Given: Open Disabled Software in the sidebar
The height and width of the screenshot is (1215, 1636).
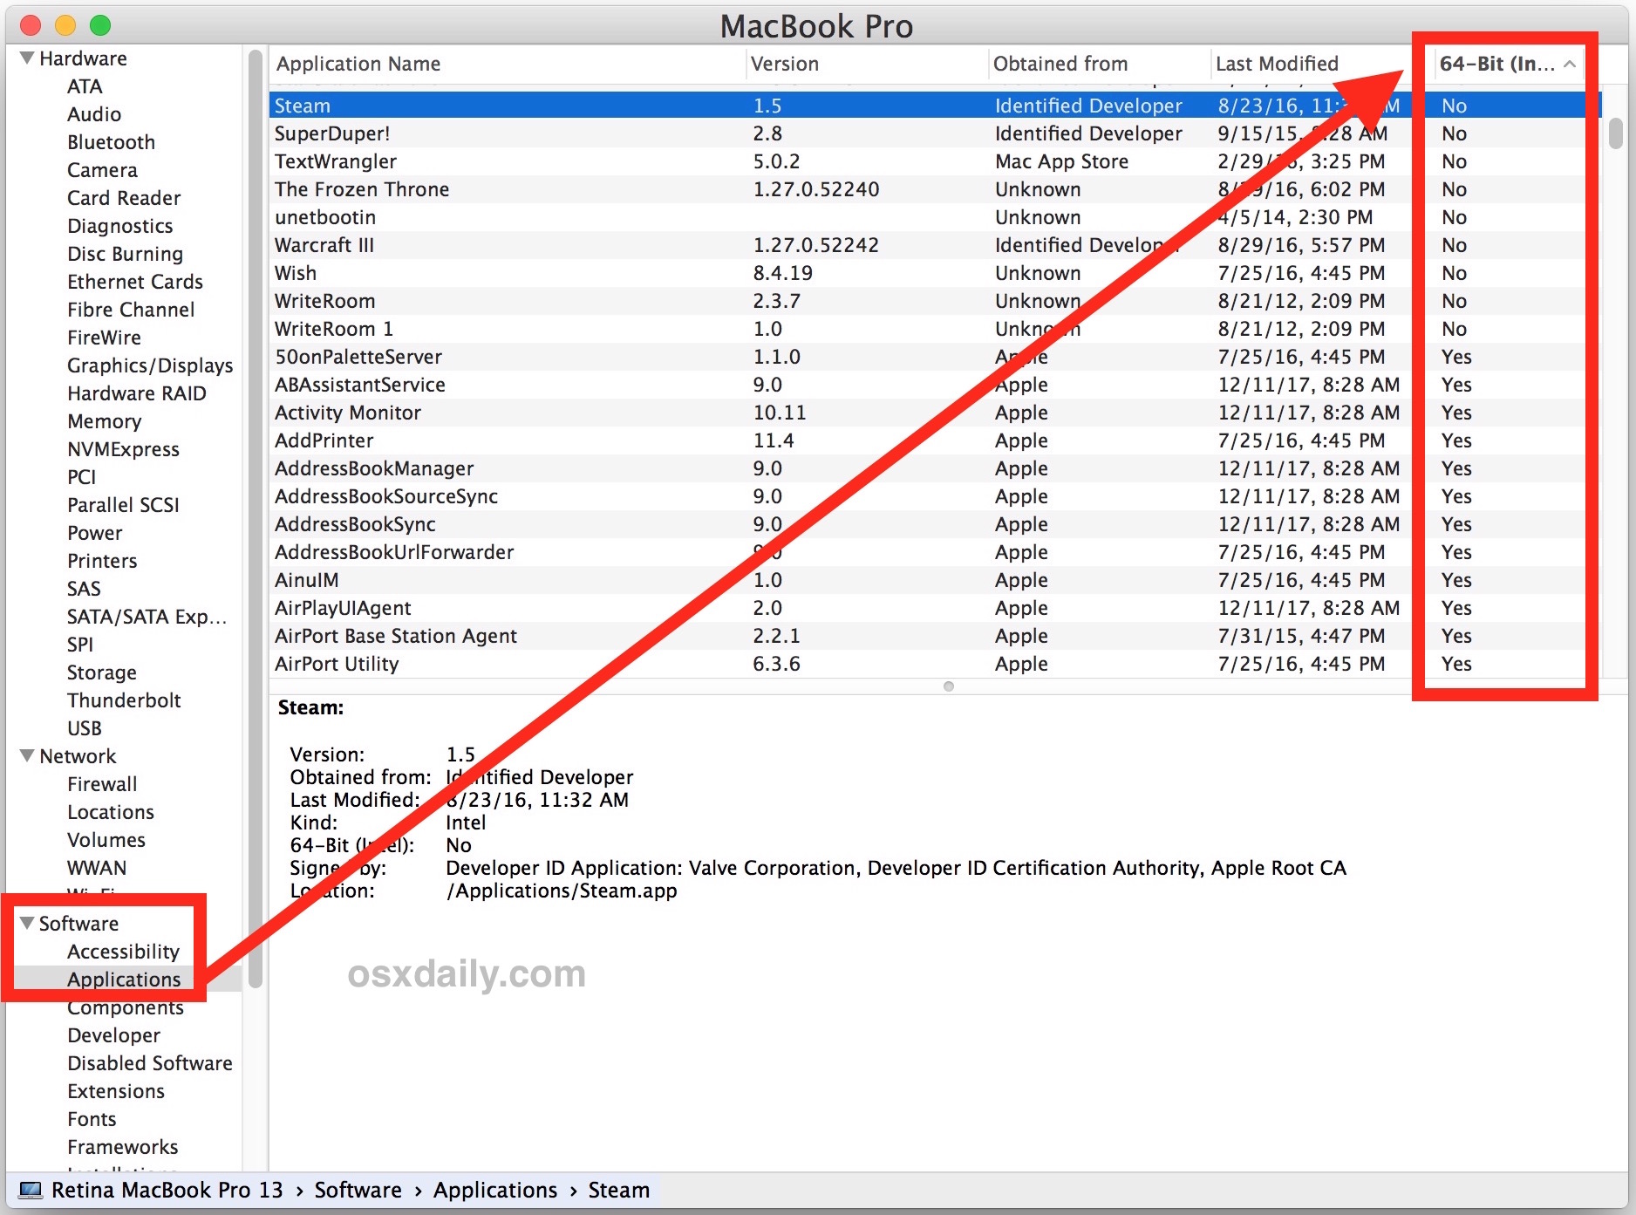Looking at the screenshot, I should [149, 1063].
